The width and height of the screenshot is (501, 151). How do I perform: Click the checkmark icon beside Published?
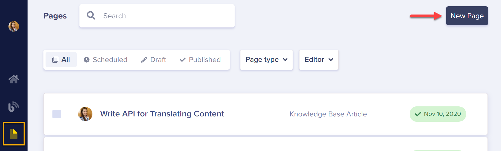pyautogui.click(x=182, y=60)
